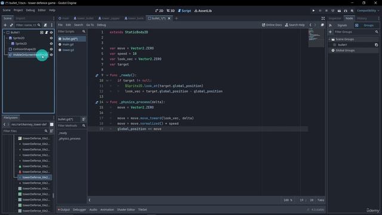
Task: Open the script attached to Bullet1 node
Action: pyautogui.click(x=47, y=32)
